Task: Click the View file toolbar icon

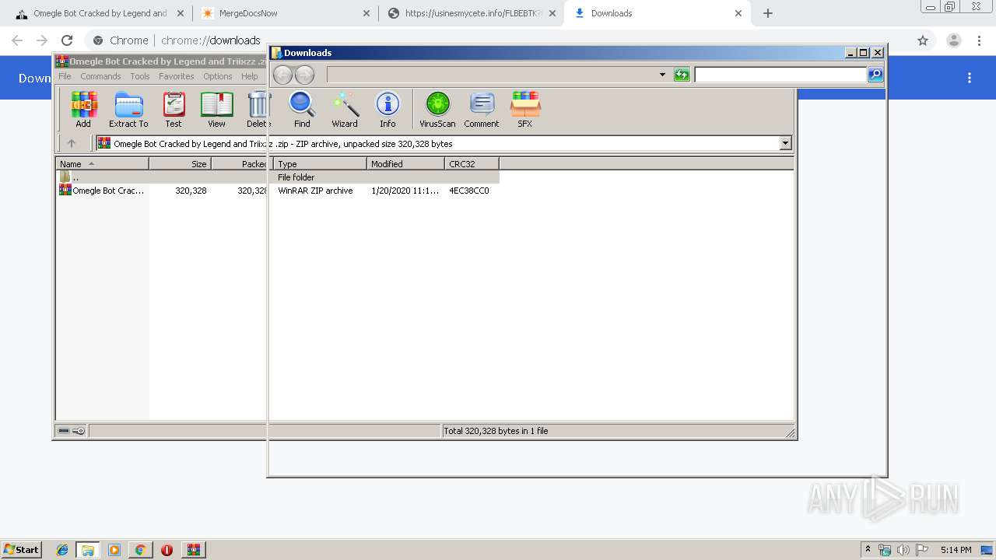Action: click(x=216, y=110)
